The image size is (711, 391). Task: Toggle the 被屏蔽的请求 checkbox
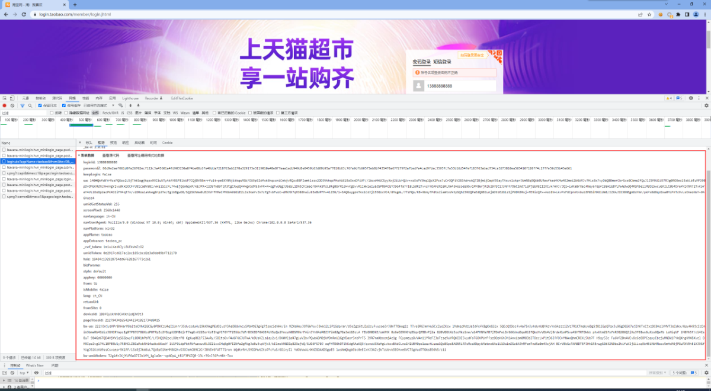[x=250, y=113]
